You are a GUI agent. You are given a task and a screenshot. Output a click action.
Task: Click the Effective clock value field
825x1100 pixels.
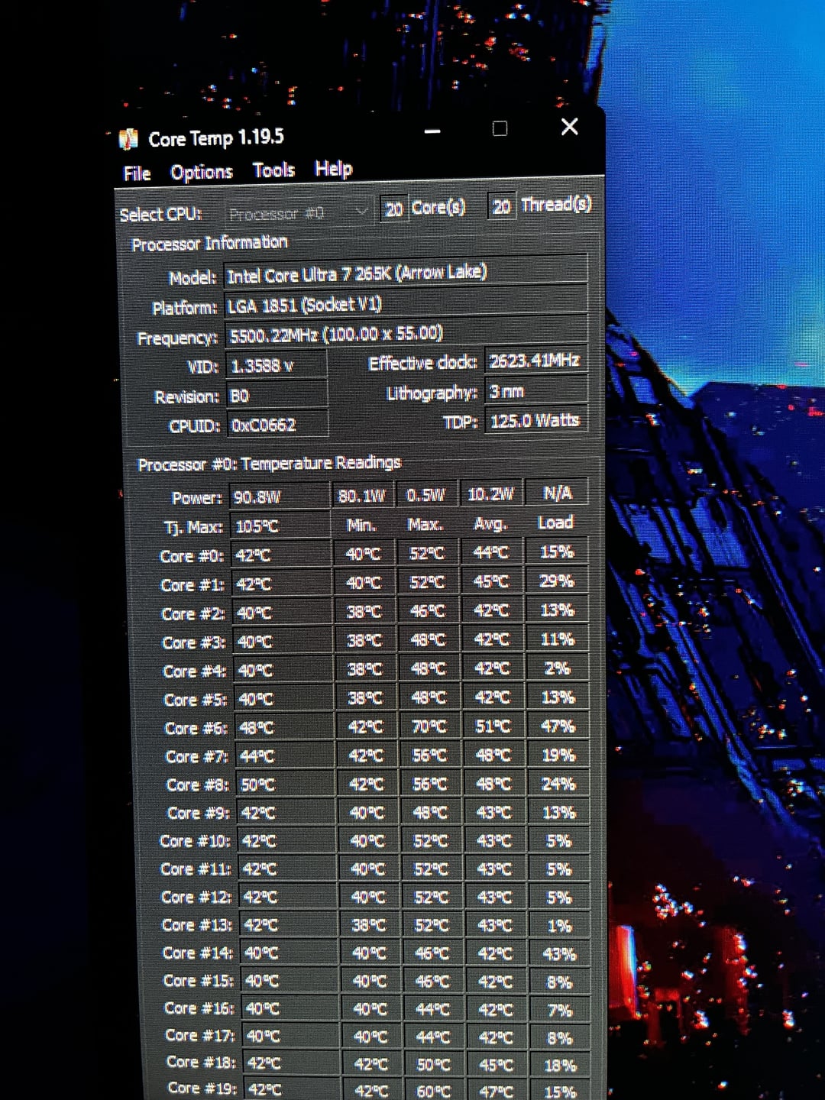[x=535, y=361]
